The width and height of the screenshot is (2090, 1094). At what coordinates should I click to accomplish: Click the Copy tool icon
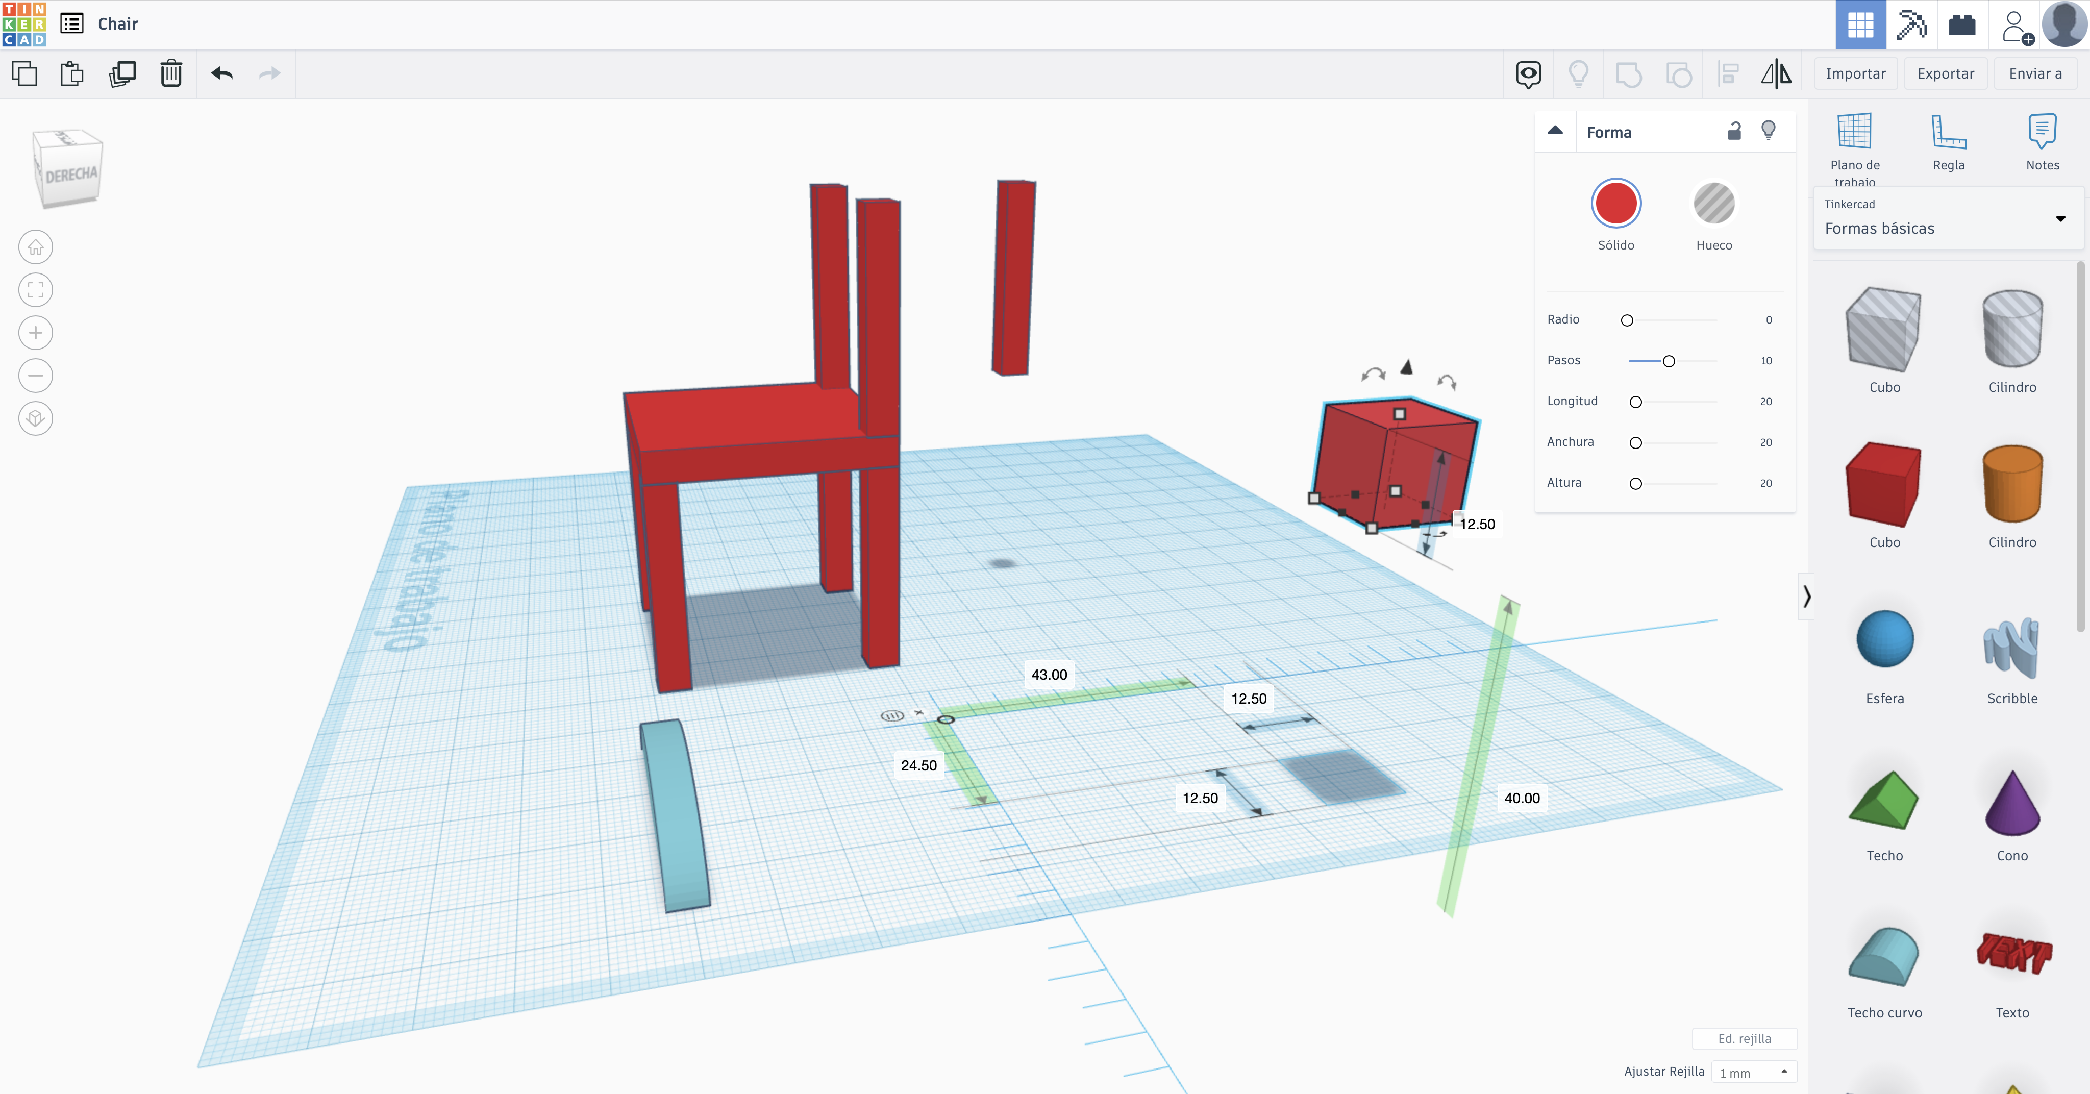(25, 74)
